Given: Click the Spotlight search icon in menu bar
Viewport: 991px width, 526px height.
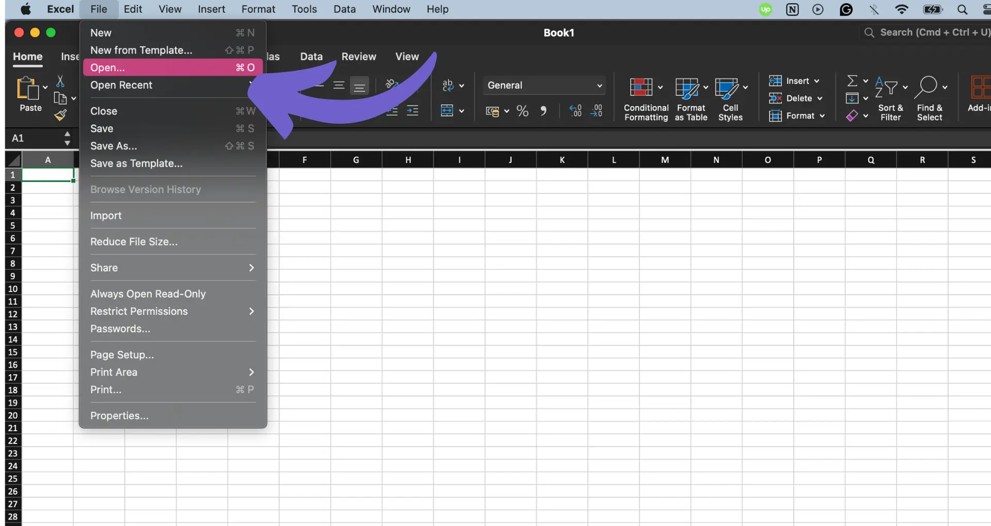Looking at the screenshot, I should (x=962, y=9).
